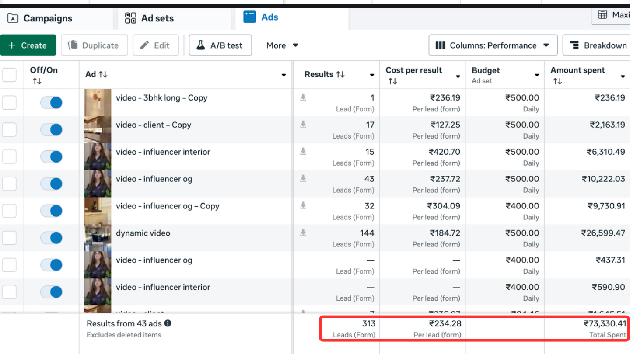Click the blue Ads tab icon

tap(249, 17)
